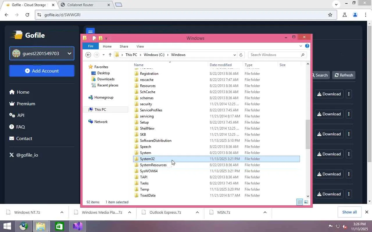The height and width of the screenshot is (232, 372).
Task: Expand the Explorer address bar history dropdown
Action: click(235, 55)
